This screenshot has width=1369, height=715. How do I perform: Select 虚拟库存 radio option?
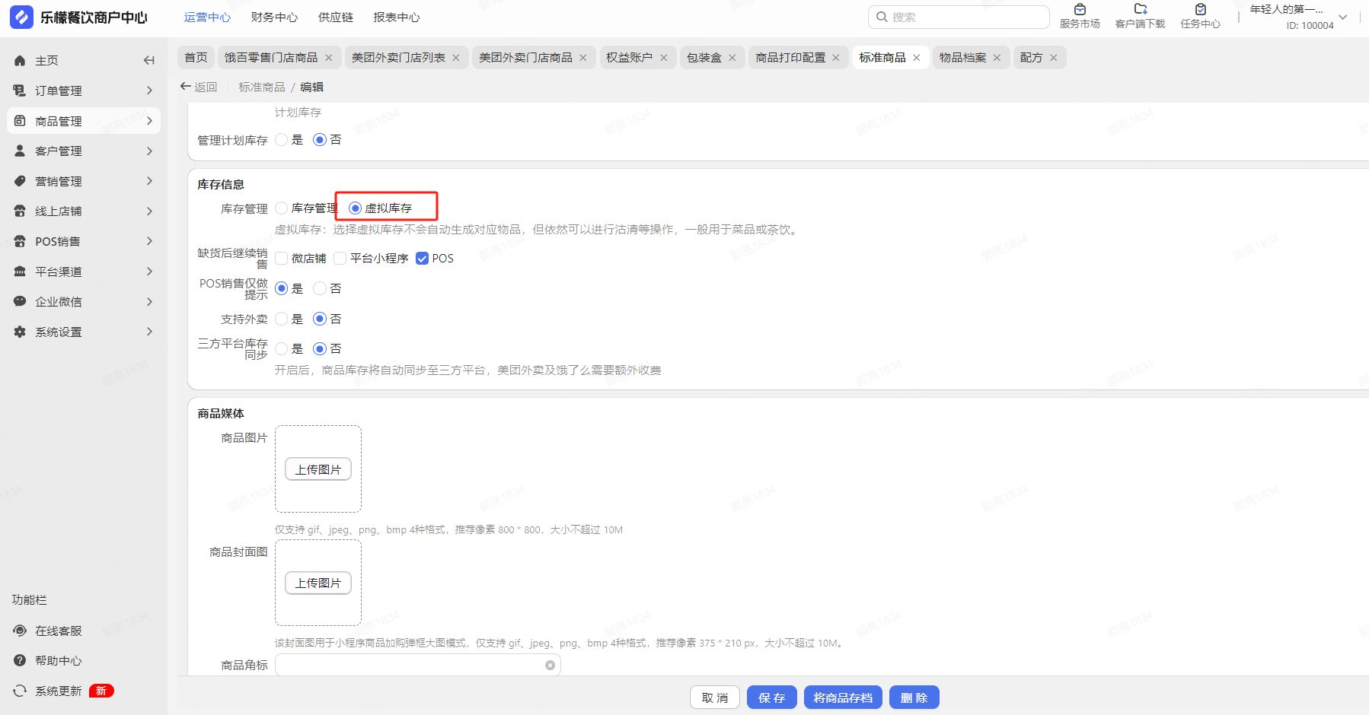(x=355, y=208)
